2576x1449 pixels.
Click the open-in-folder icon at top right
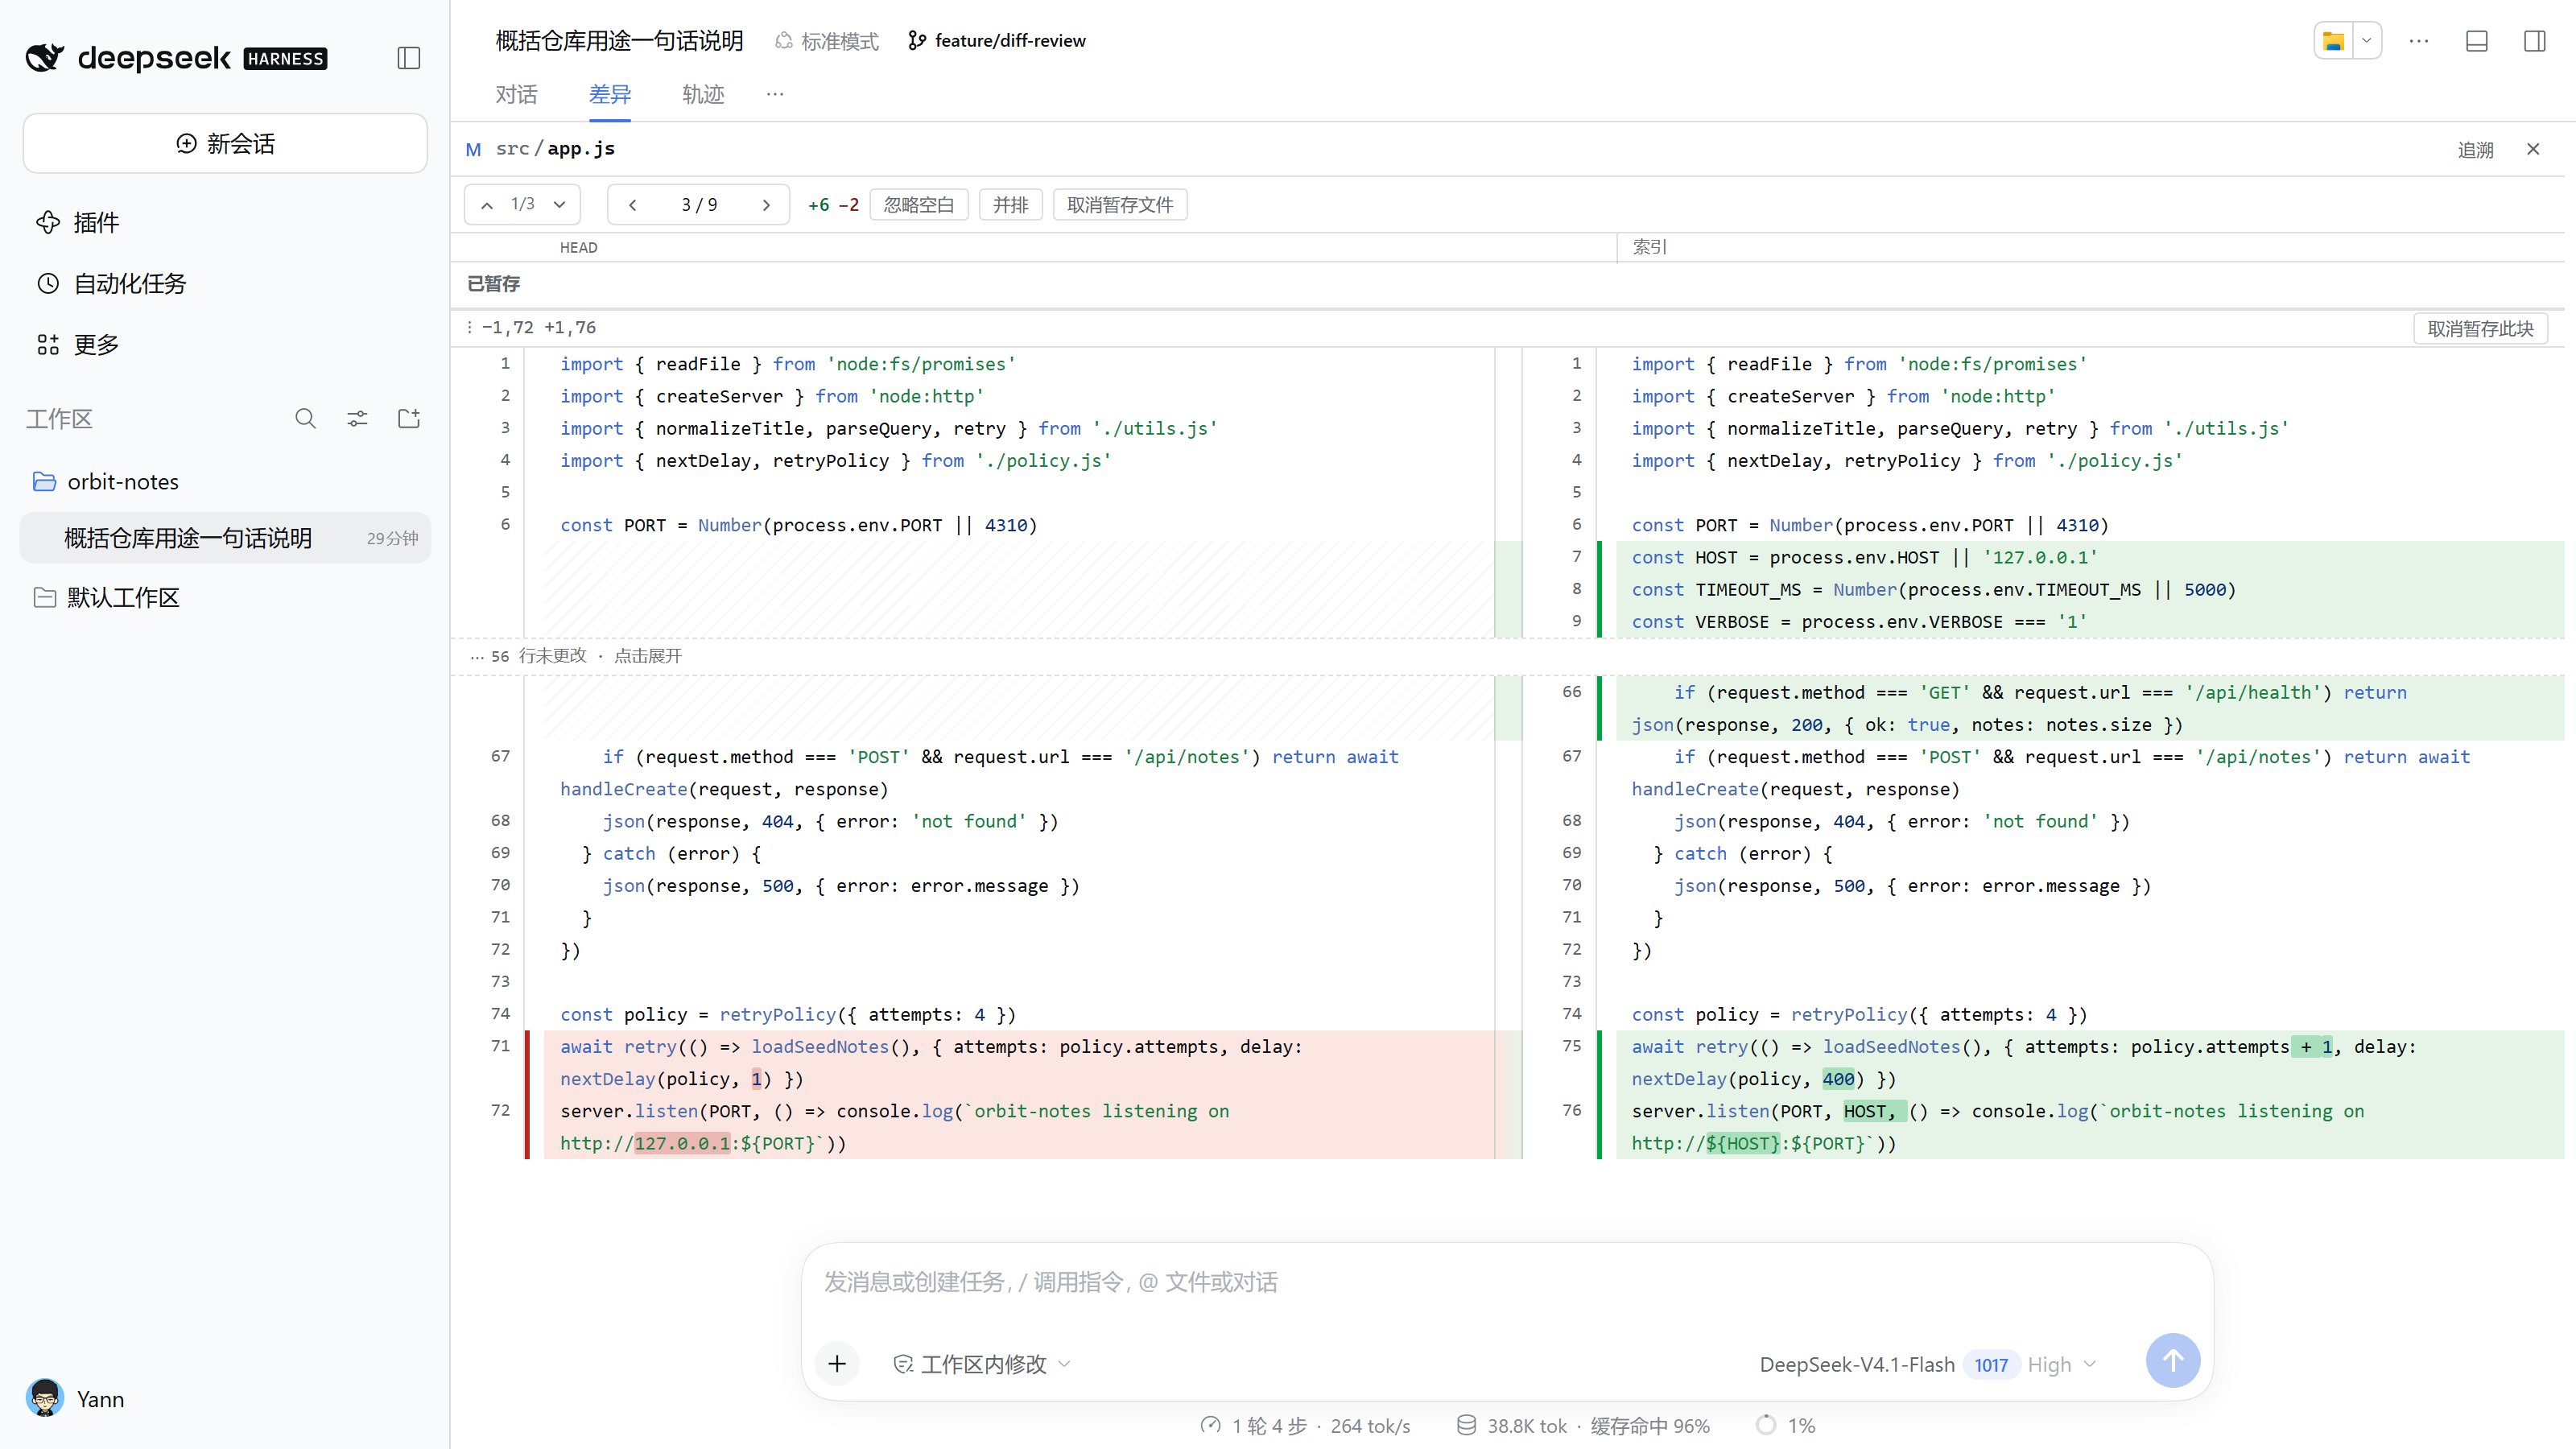2333,41
